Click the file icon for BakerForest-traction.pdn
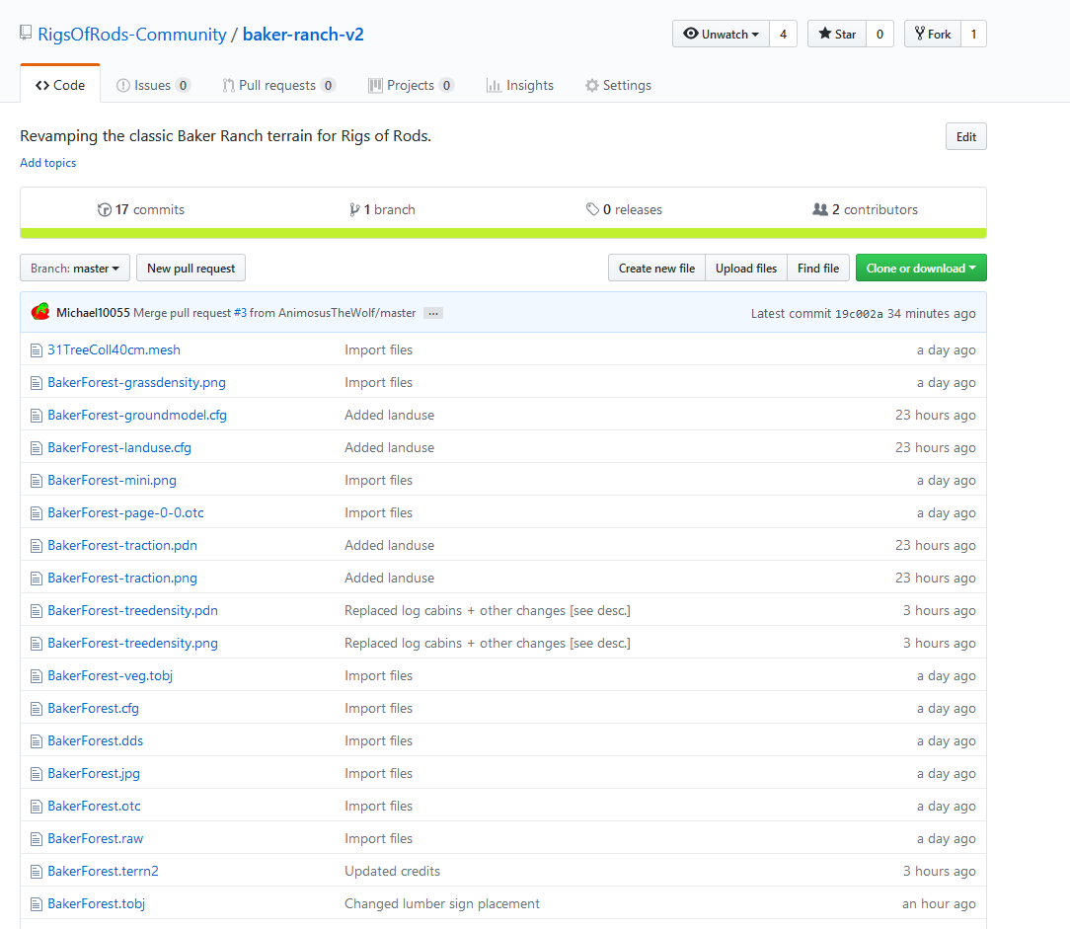Screen dimensions: 1070x929 click(37, 546)
